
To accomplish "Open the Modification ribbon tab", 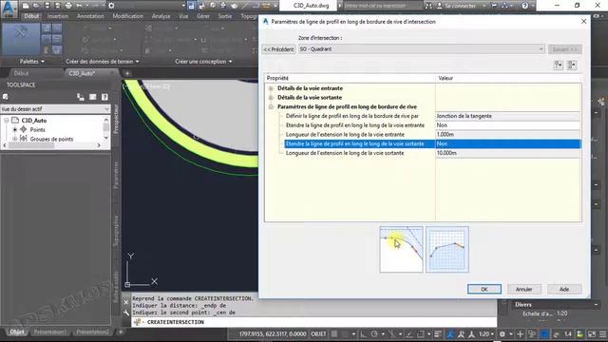I will click(x=127, y=16).
